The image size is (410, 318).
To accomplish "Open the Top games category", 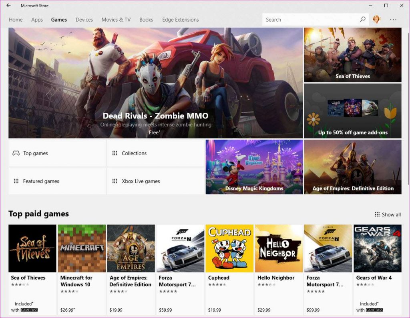I will (57, 153).
